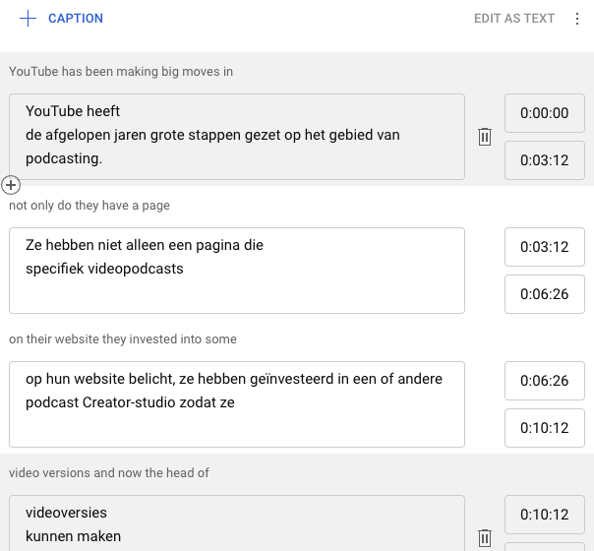
Task: Open the three-dot more options menu
Action: pos(577,19)
